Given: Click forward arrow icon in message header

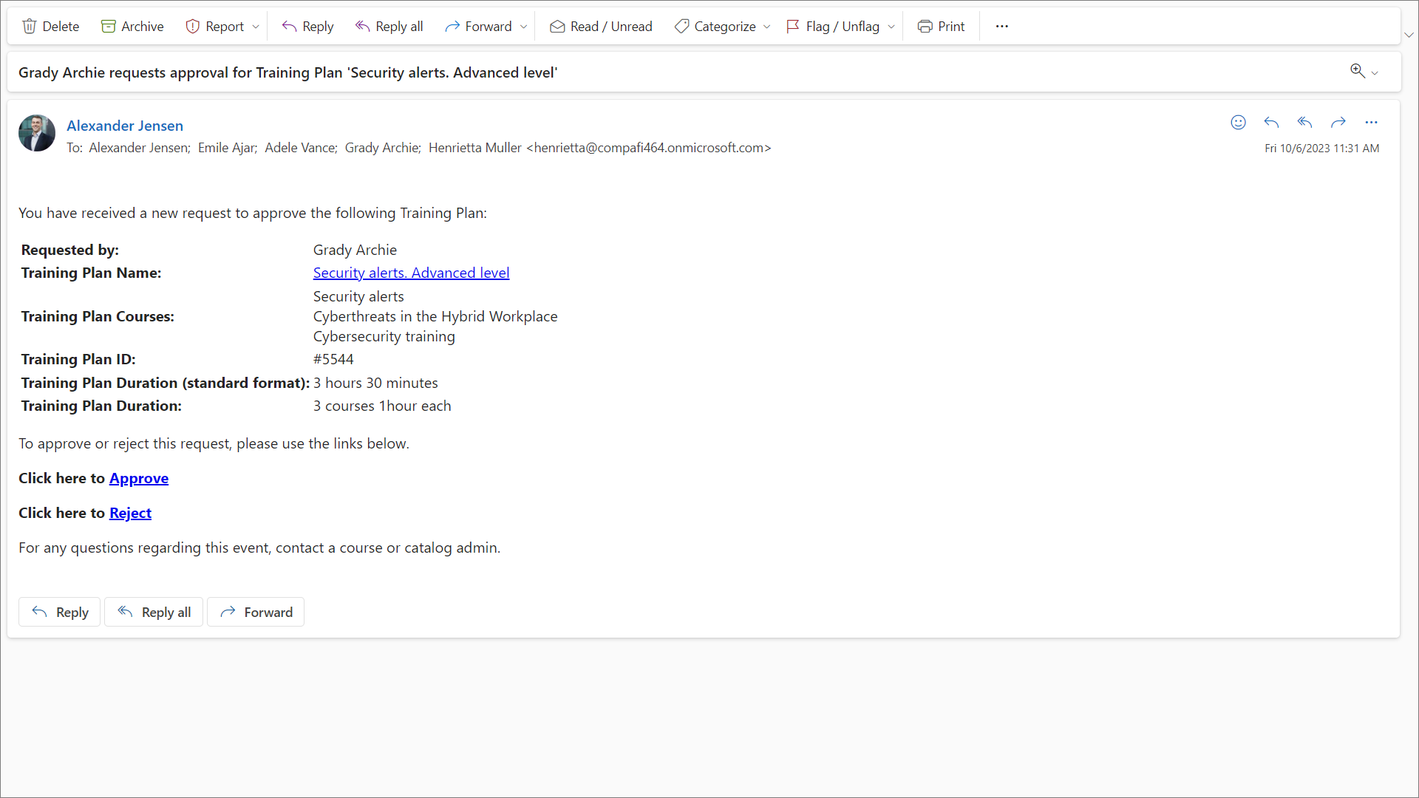Looking at the screenshot, I should click(x=1338, y=123).
